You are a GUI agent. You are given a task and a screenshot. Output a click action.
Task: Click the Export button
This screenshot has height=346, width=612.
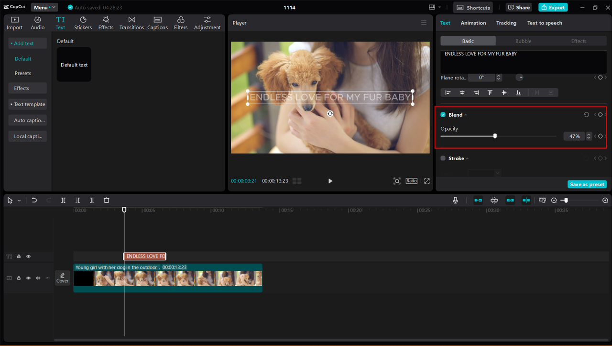pyautogui.click(x=553, y=7)
